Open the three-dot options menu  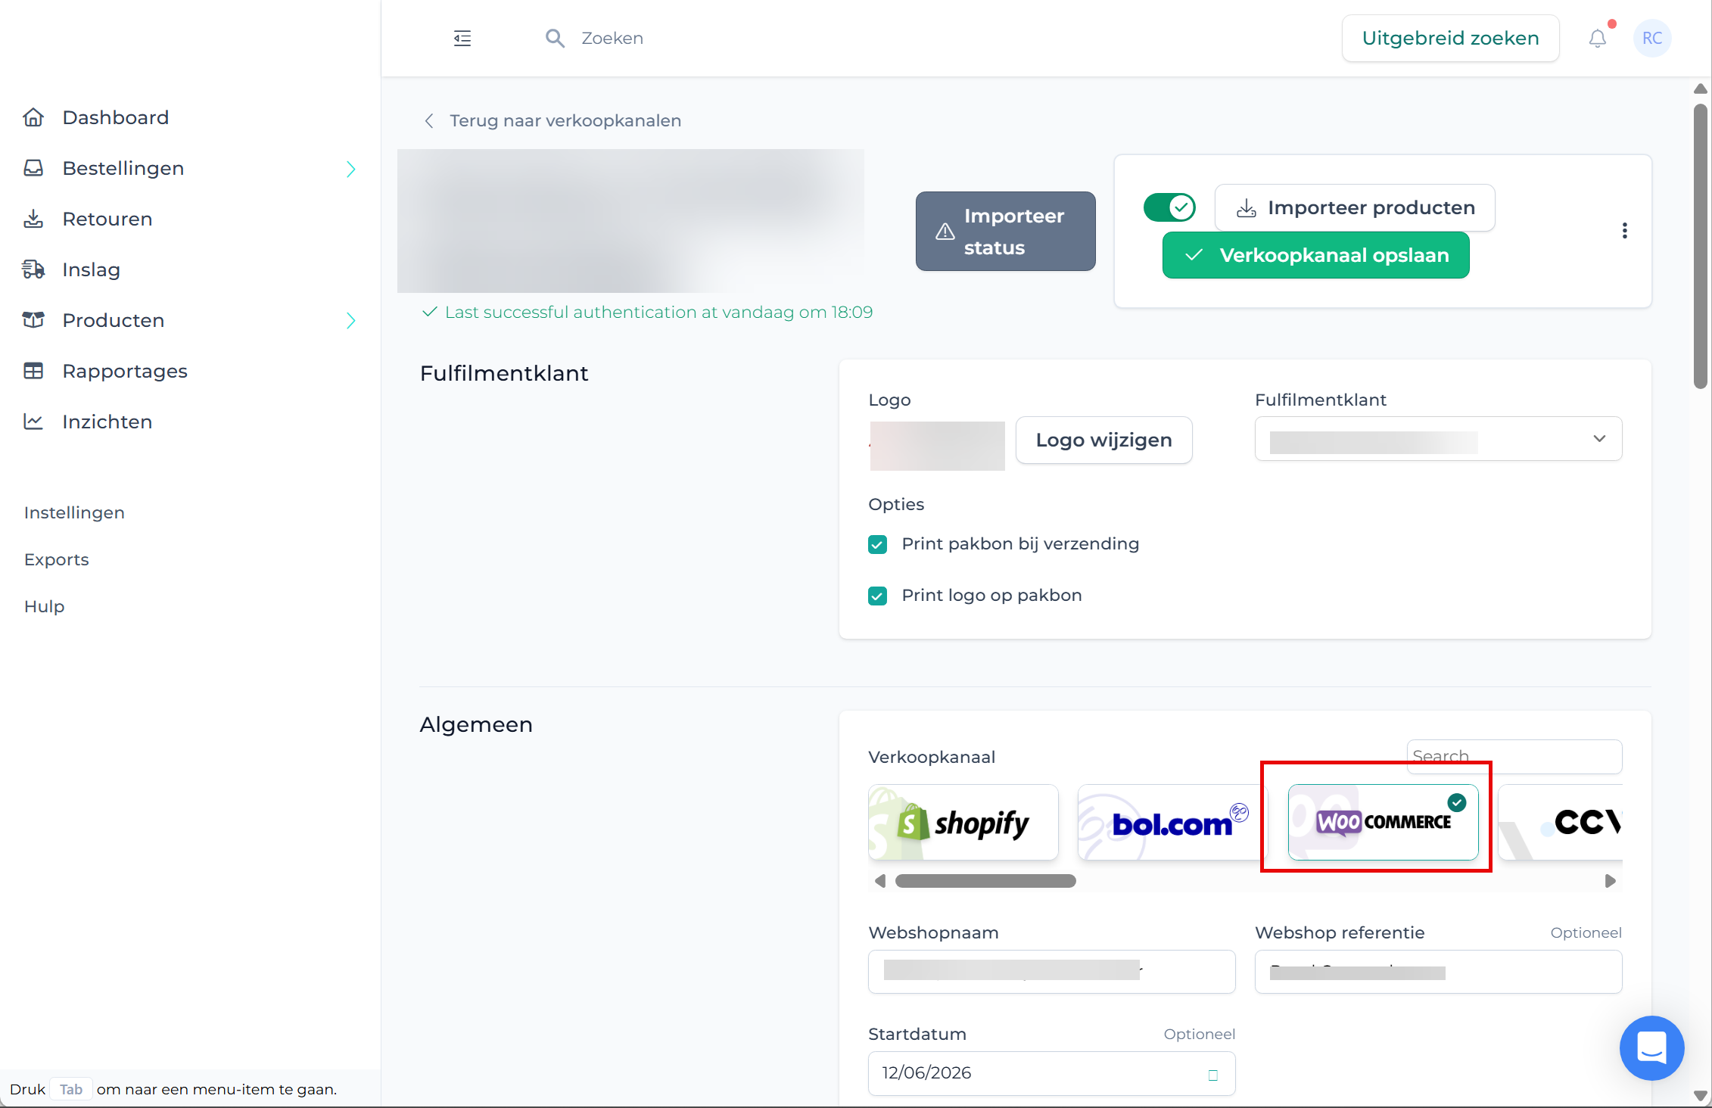[x=1624, y=231]
